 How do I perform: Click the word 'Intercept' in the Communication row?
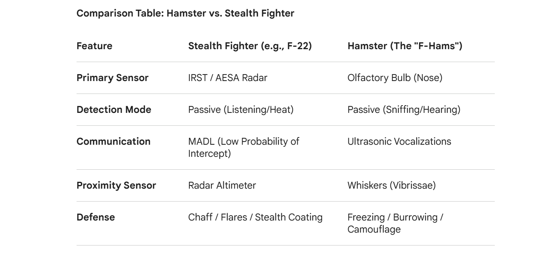(209, 154)
